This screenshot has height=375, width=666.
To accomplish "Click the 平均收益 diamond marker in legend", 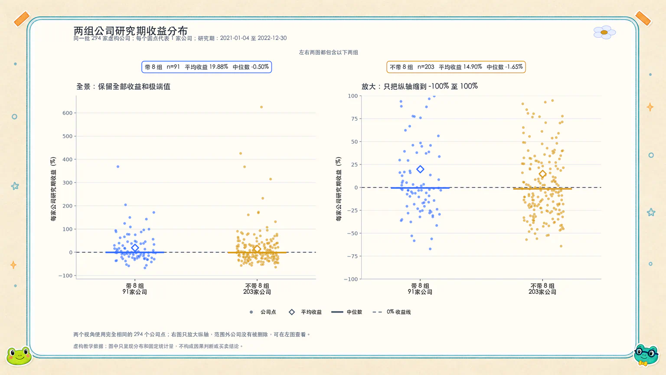I will click(292, 312).
